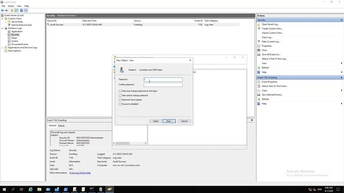Click the Refresh icon in the Security actions
This screenshot has width=344, height=193.
[x=259, y=68]
